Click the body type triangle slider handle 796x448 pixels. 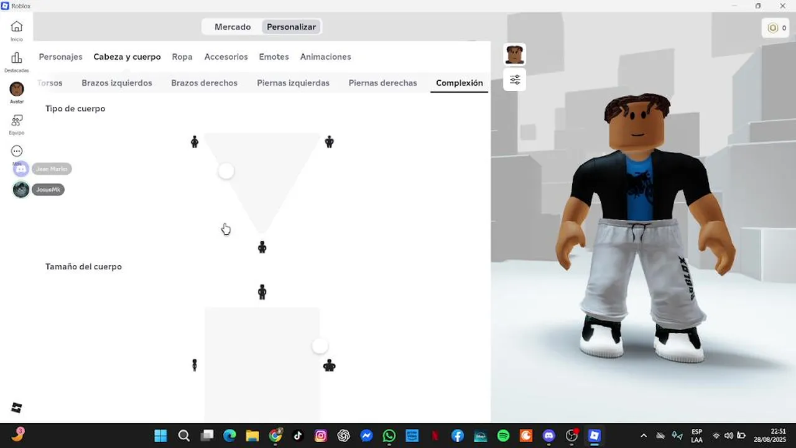click(x=226, y=171)
